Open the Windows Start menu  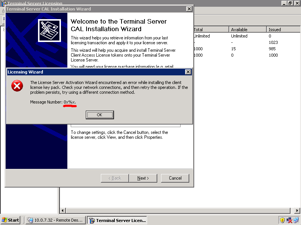[x=11, y=220]
